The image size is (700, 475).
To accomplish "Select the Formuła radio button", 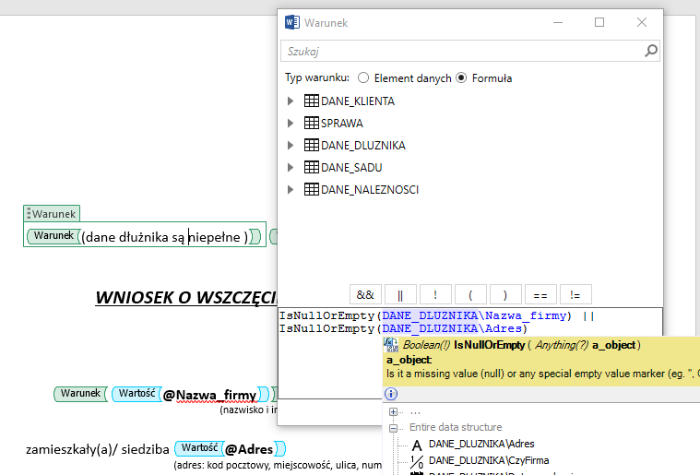I will [461, 78].
